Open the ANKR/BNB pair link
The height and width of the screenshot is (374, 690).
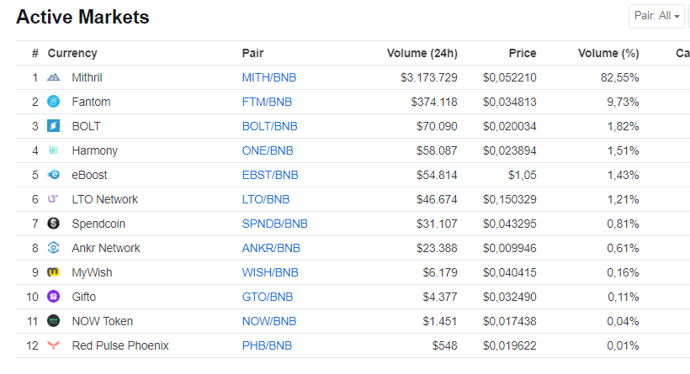[x=271, y=248]
